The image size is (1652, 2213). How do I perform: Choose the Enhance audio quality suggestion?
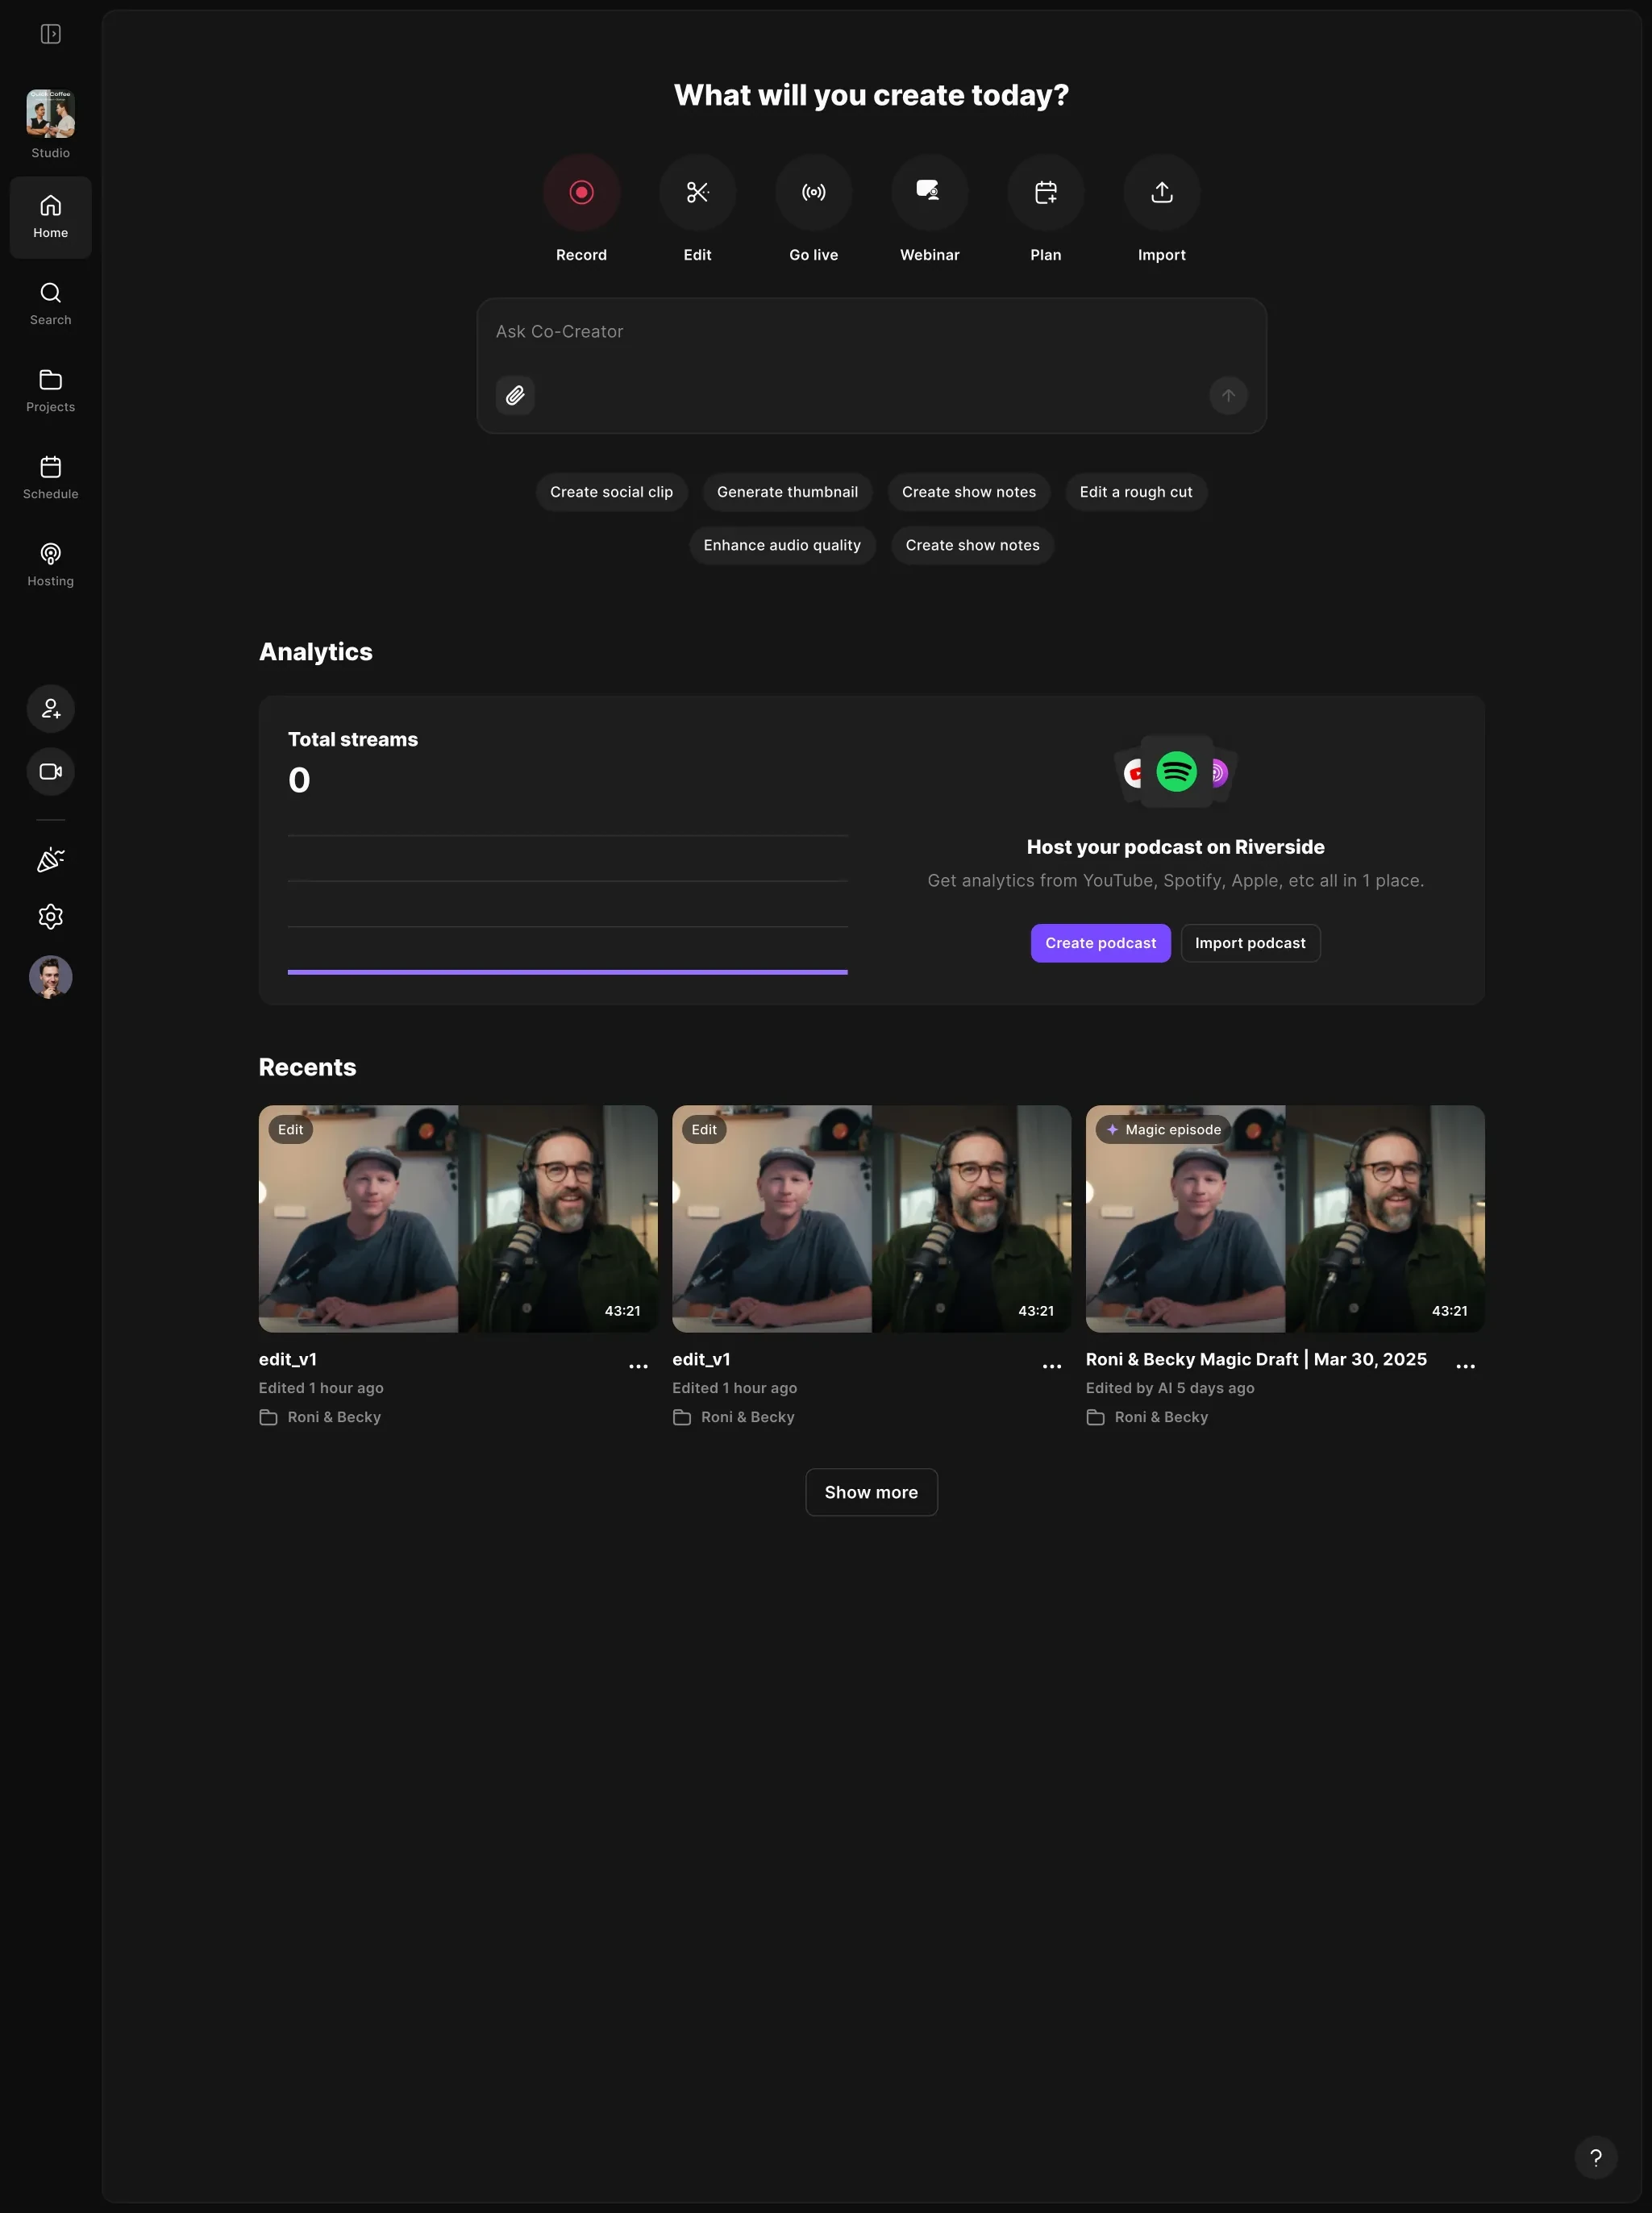pyautogui.click(x=781, y=545)
